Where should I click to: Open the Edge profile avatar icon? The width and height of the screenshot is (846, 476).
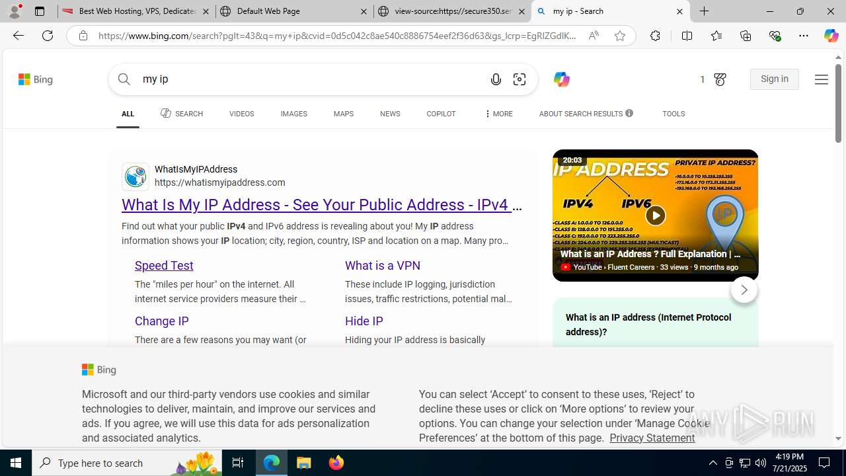15,11
